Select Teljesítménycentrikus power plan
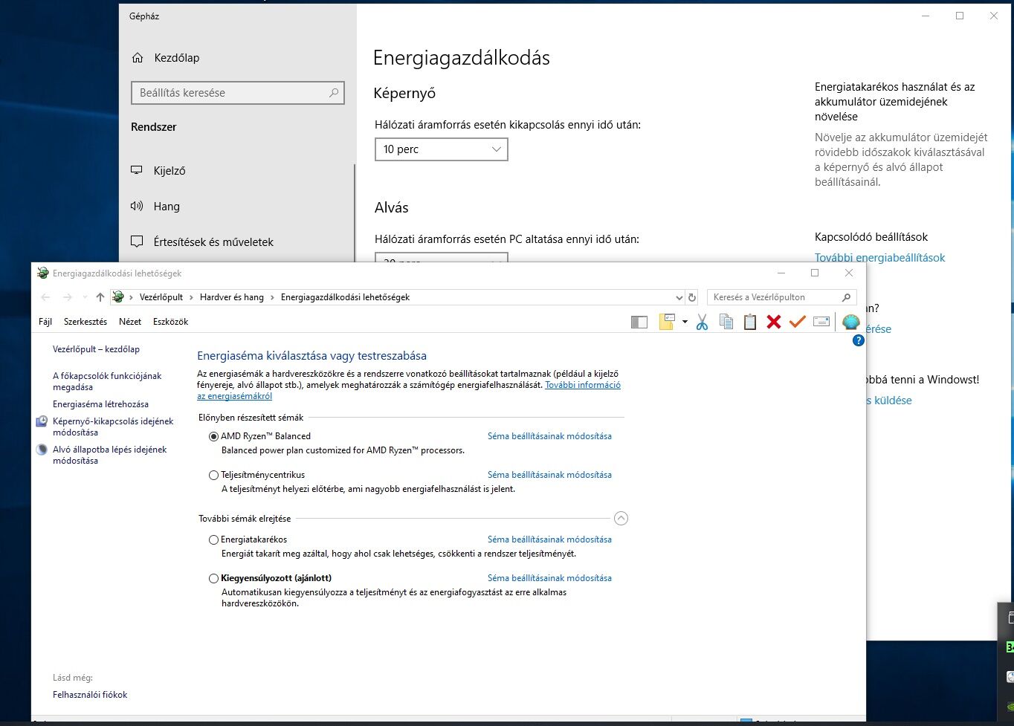Screen dimensions: 1014x726 click(214, 475)
